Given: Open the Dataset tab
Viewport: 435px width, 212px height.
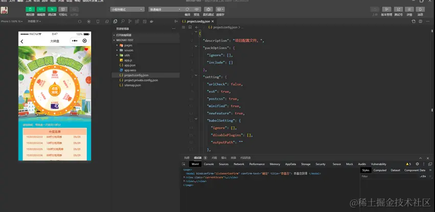Looking at the screenshot, I should (x=395, y=170).
